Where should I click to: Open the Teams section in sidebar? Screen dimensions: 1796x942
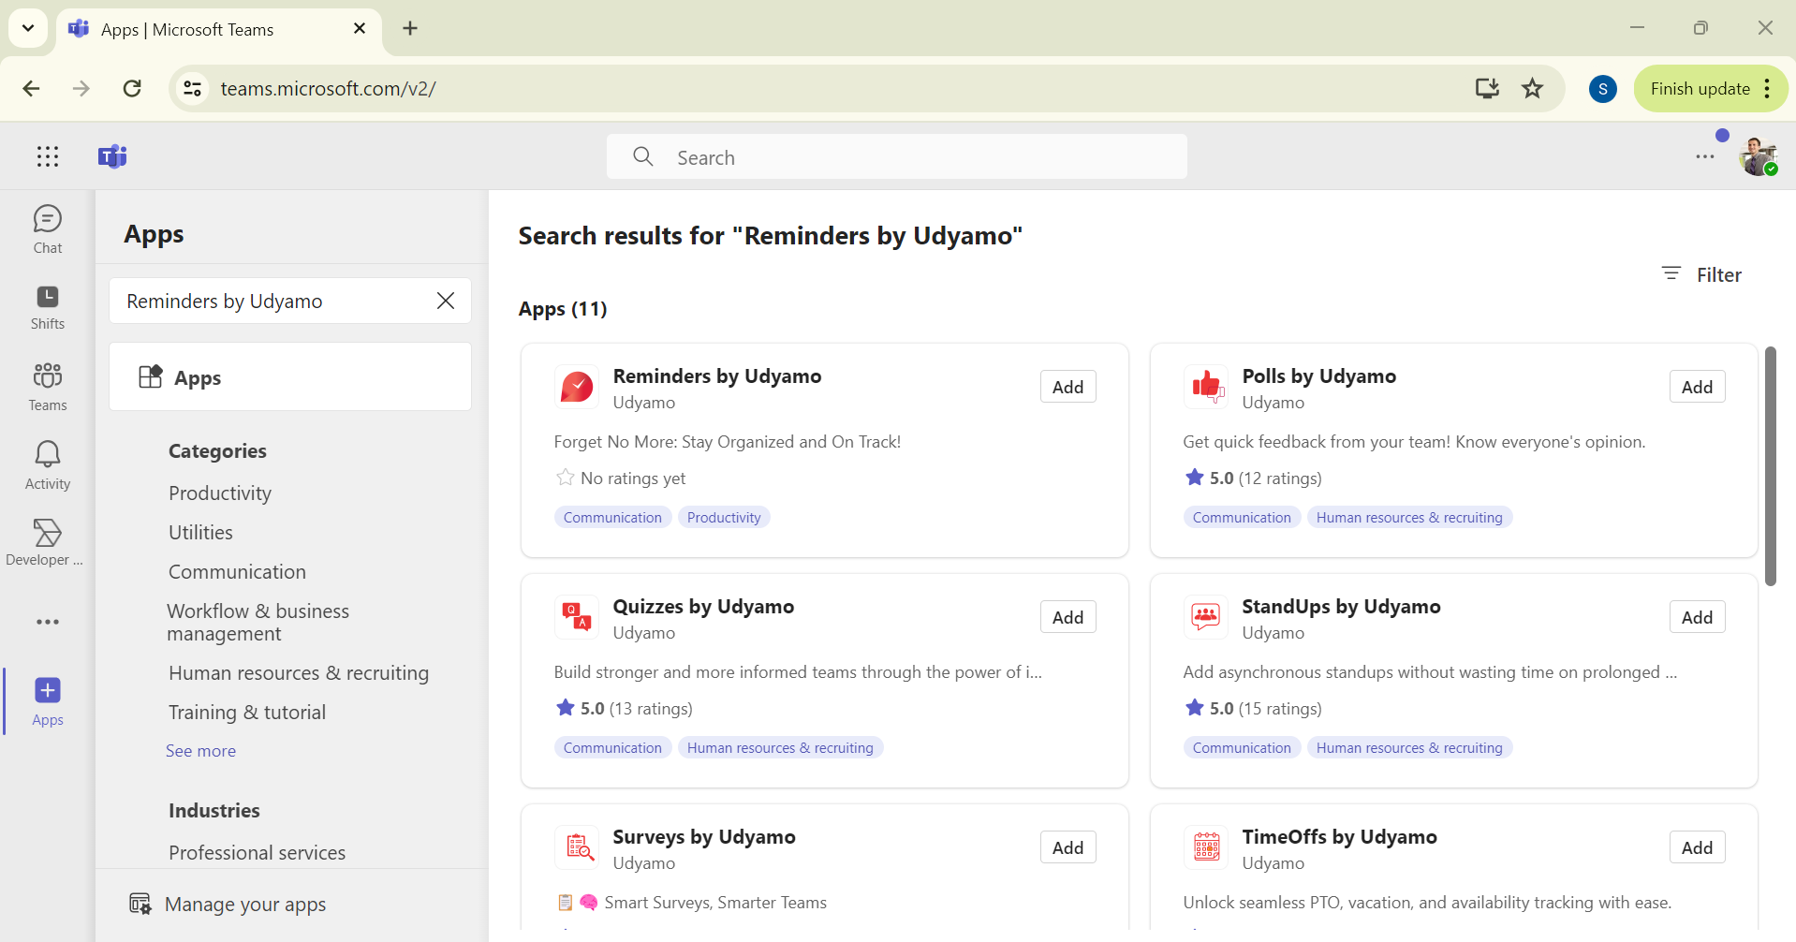pos(48,387)
